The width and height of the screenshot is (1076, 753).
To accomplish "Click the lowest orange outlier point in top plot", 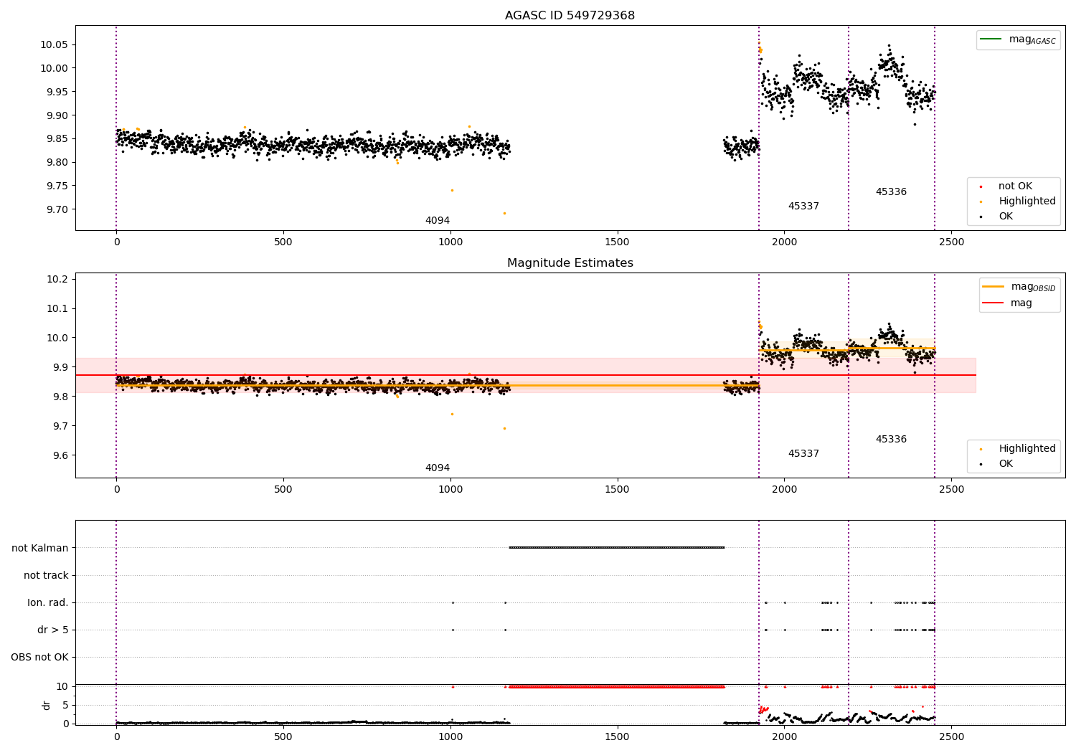I will pyautogui.click(x=504, y=213).
